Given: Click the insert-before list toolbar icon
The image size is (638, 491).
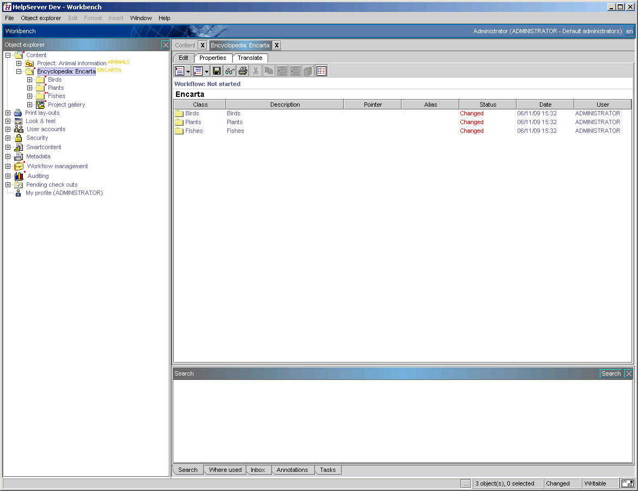Looking at the screenshot, I should [x=179, y=71].
